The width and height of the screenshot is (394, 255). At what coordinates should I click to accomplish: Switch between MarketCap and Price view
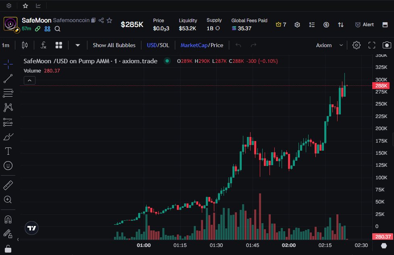[x=201, y=45]
